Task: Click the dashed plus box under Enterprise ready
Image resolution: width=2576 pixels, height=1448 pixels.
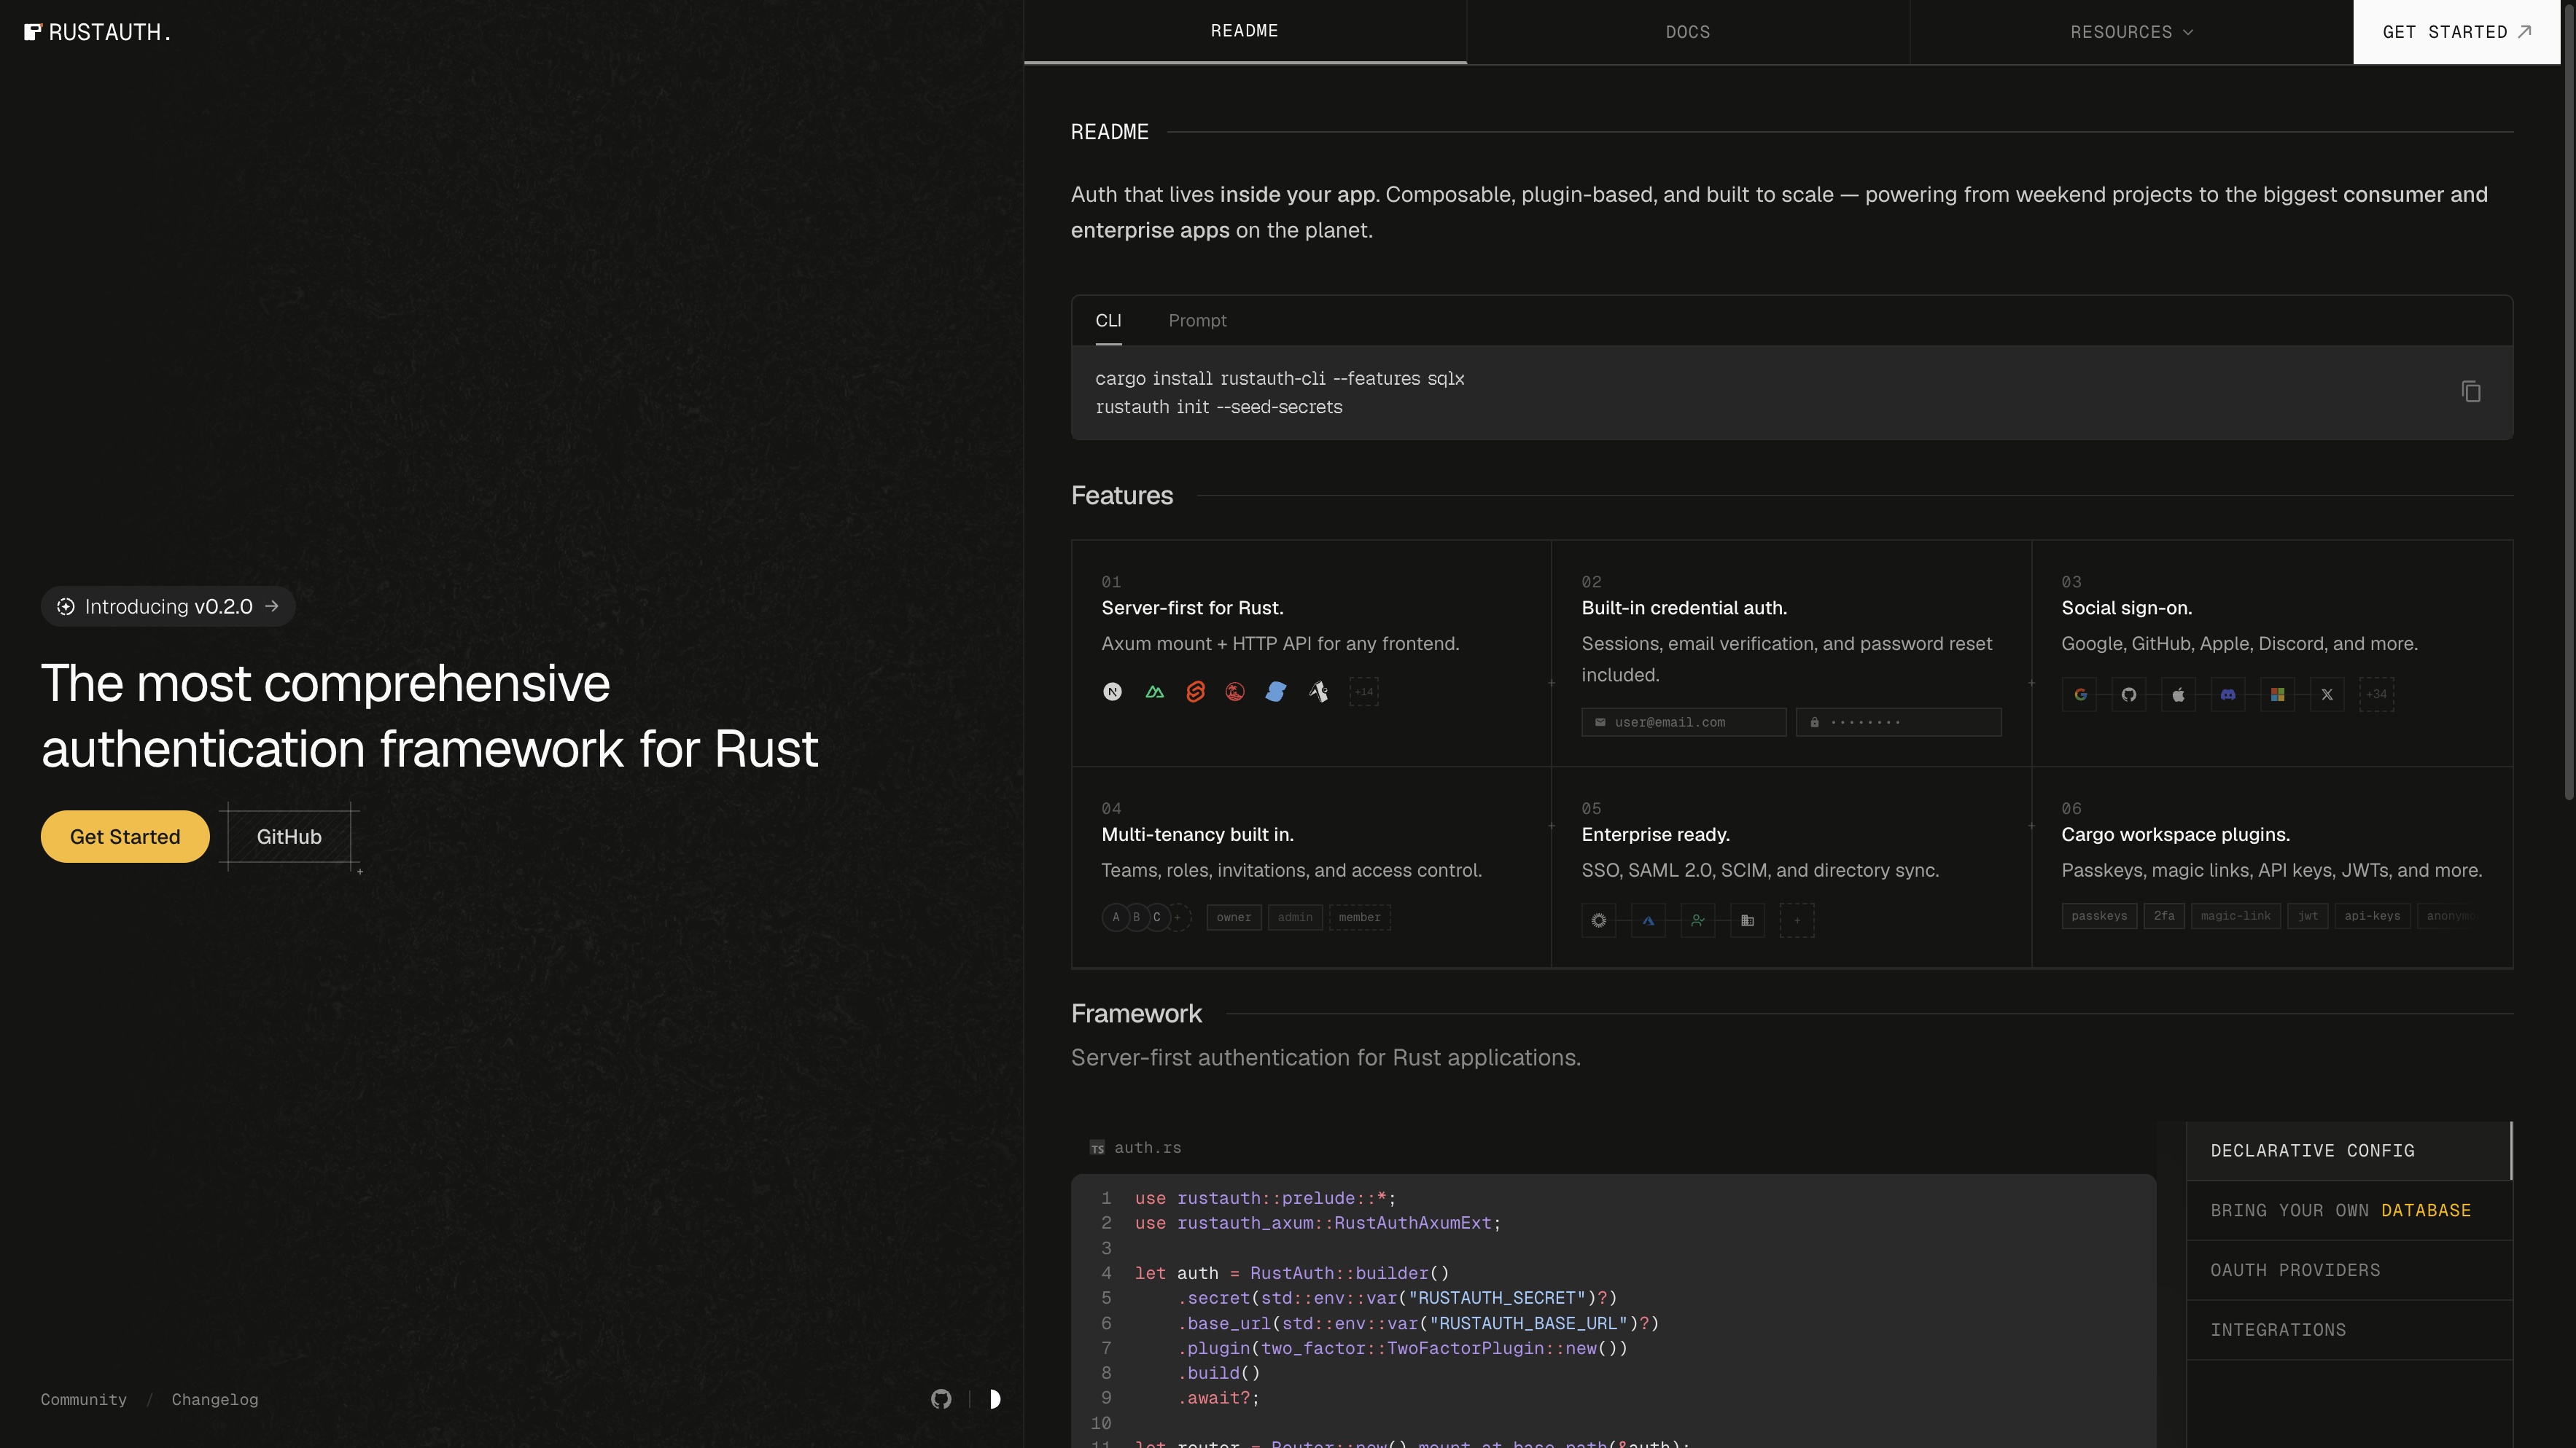Action: click(x=1797, y=920)
